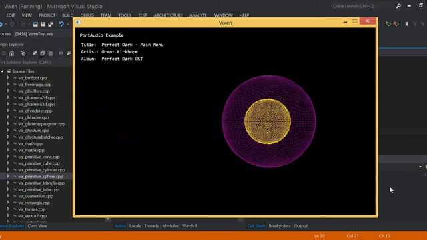Viewport: 427px width, 240px height.
Task: Select vix_primitive_triangle.cpp file
Action: point(41,183)
